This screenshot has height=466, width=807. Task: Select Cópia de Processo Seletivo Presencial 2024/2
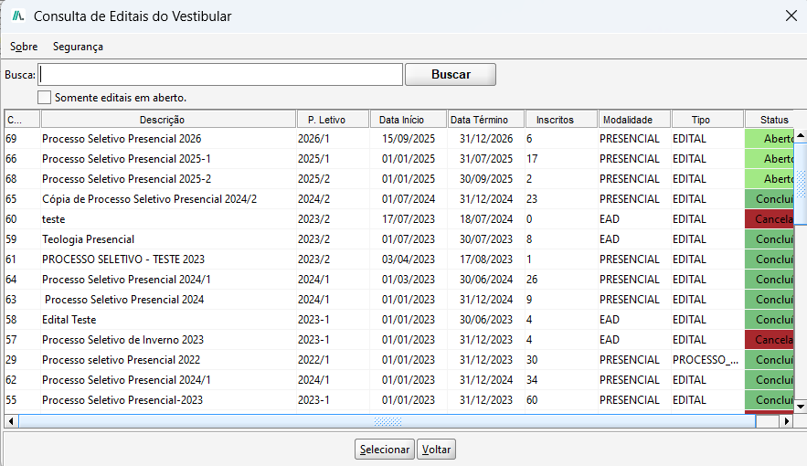[x=398, y=199]
